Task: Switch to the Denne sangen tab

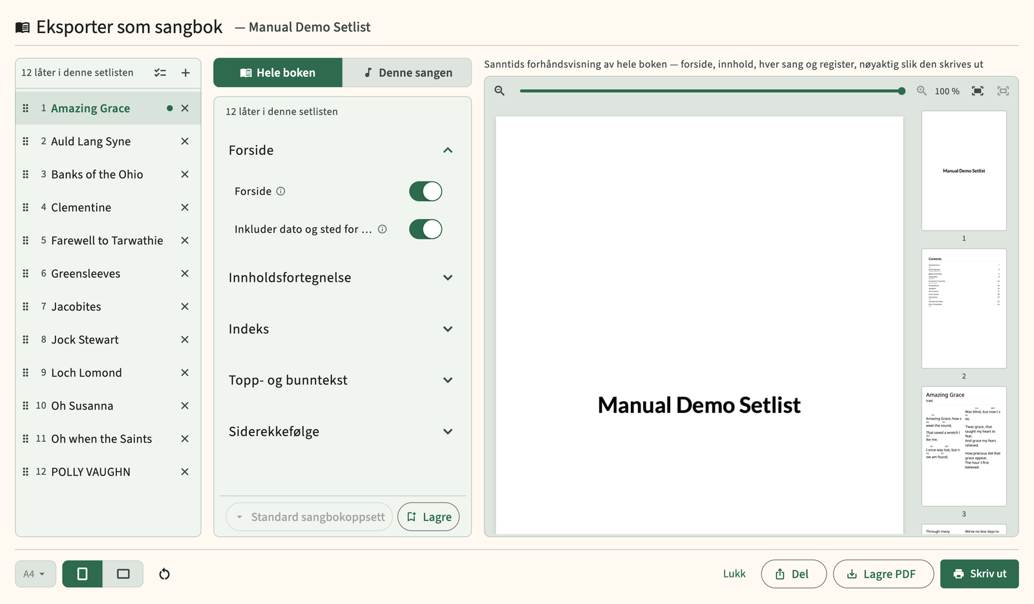Action: (407, 72)
